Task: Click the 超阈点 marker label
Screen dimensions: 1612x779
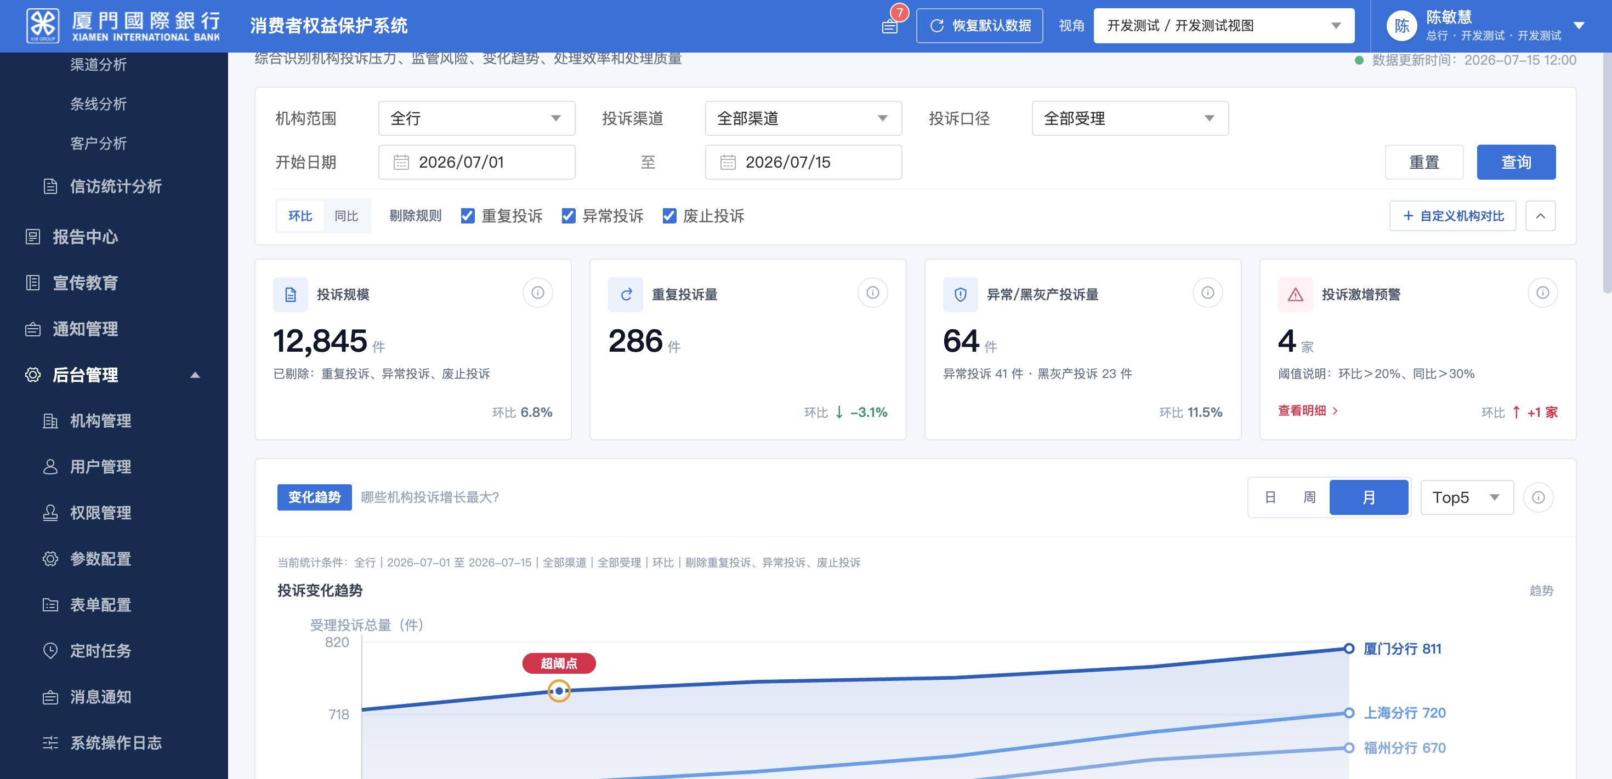Action: point(559,663)
